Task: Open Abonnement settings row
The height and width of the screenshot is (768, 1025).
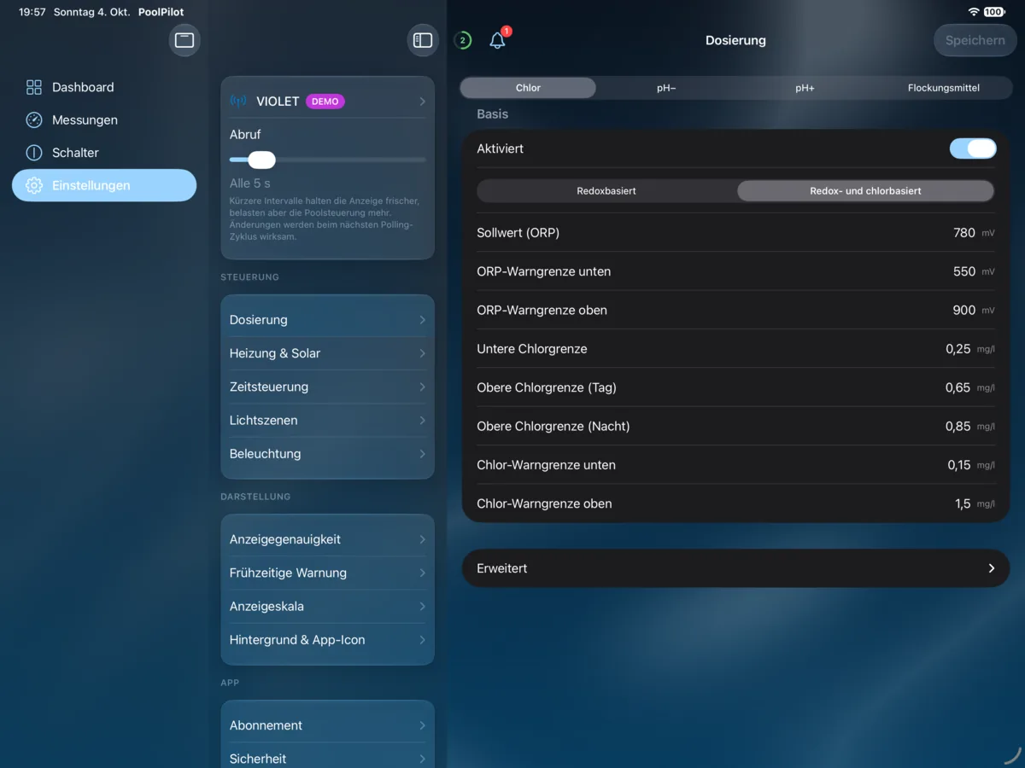Action: click(327, 725)
